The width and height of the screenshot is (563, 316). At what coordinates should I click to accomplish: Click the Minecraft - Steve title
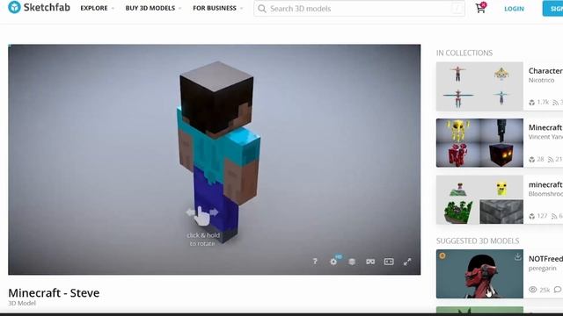[x=54, y=292]
